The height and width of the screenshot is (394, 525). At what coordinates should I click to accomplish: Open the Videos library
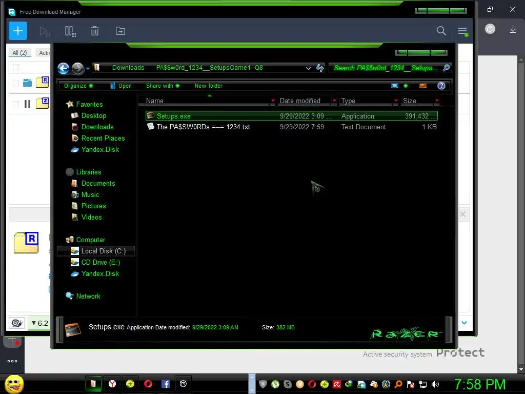point(91,217)
